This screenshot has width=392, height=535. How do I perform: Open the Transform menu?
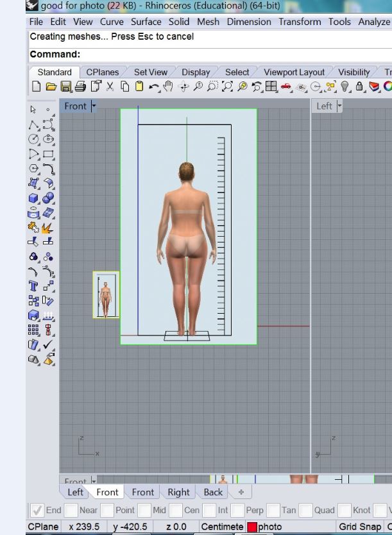tap(300, 22)
